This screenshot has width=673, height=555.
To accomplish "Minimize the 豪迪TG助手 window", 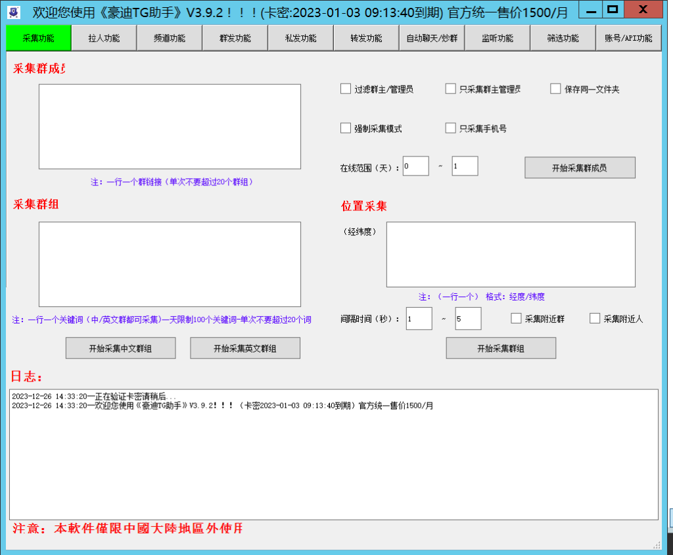I will tap(591, 11).
